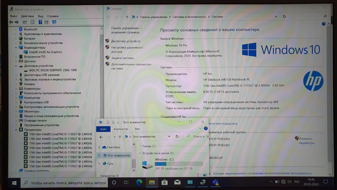Click Forward arrow in Device Manager toolbar
337x190 pixels.
click(17, 22)
